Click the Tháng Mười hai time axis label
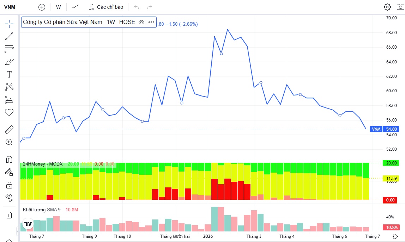Screen dimensions: 405x242 175,236
